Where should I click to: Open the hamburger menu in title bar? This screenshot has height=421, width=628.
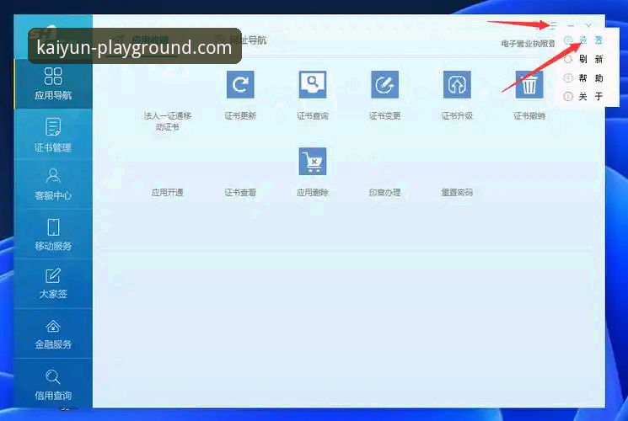pos(553,27)
